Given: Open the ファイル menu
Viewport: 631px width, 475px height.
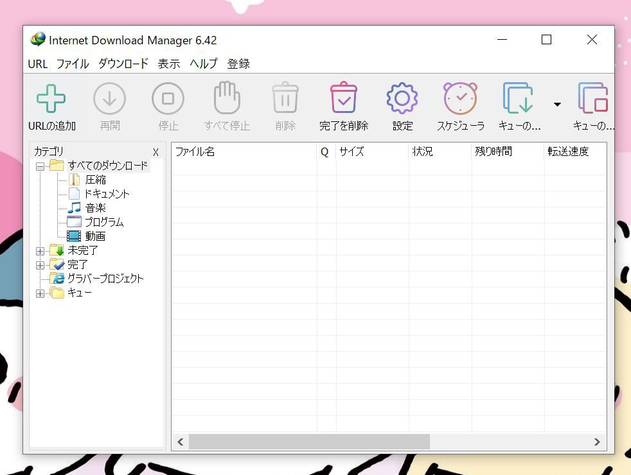Looking at the screenshot, I should pyautogui.click(x=73, y=64).
